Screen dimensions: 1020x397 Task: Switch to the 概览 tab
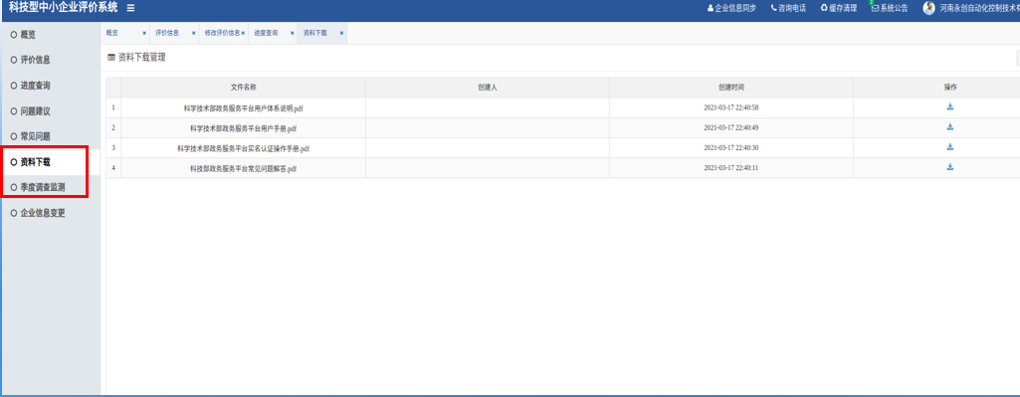112,33
